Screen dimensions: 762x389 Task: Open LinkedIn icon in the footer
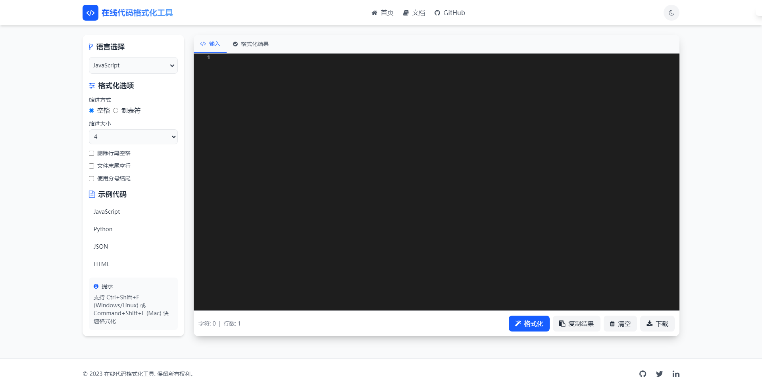[676, 374]
